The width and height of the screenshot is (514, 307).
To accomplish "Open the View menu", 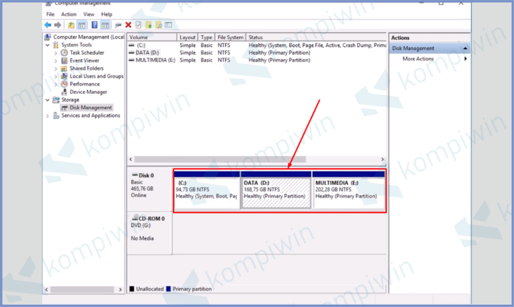I will [x=88, y=14].
